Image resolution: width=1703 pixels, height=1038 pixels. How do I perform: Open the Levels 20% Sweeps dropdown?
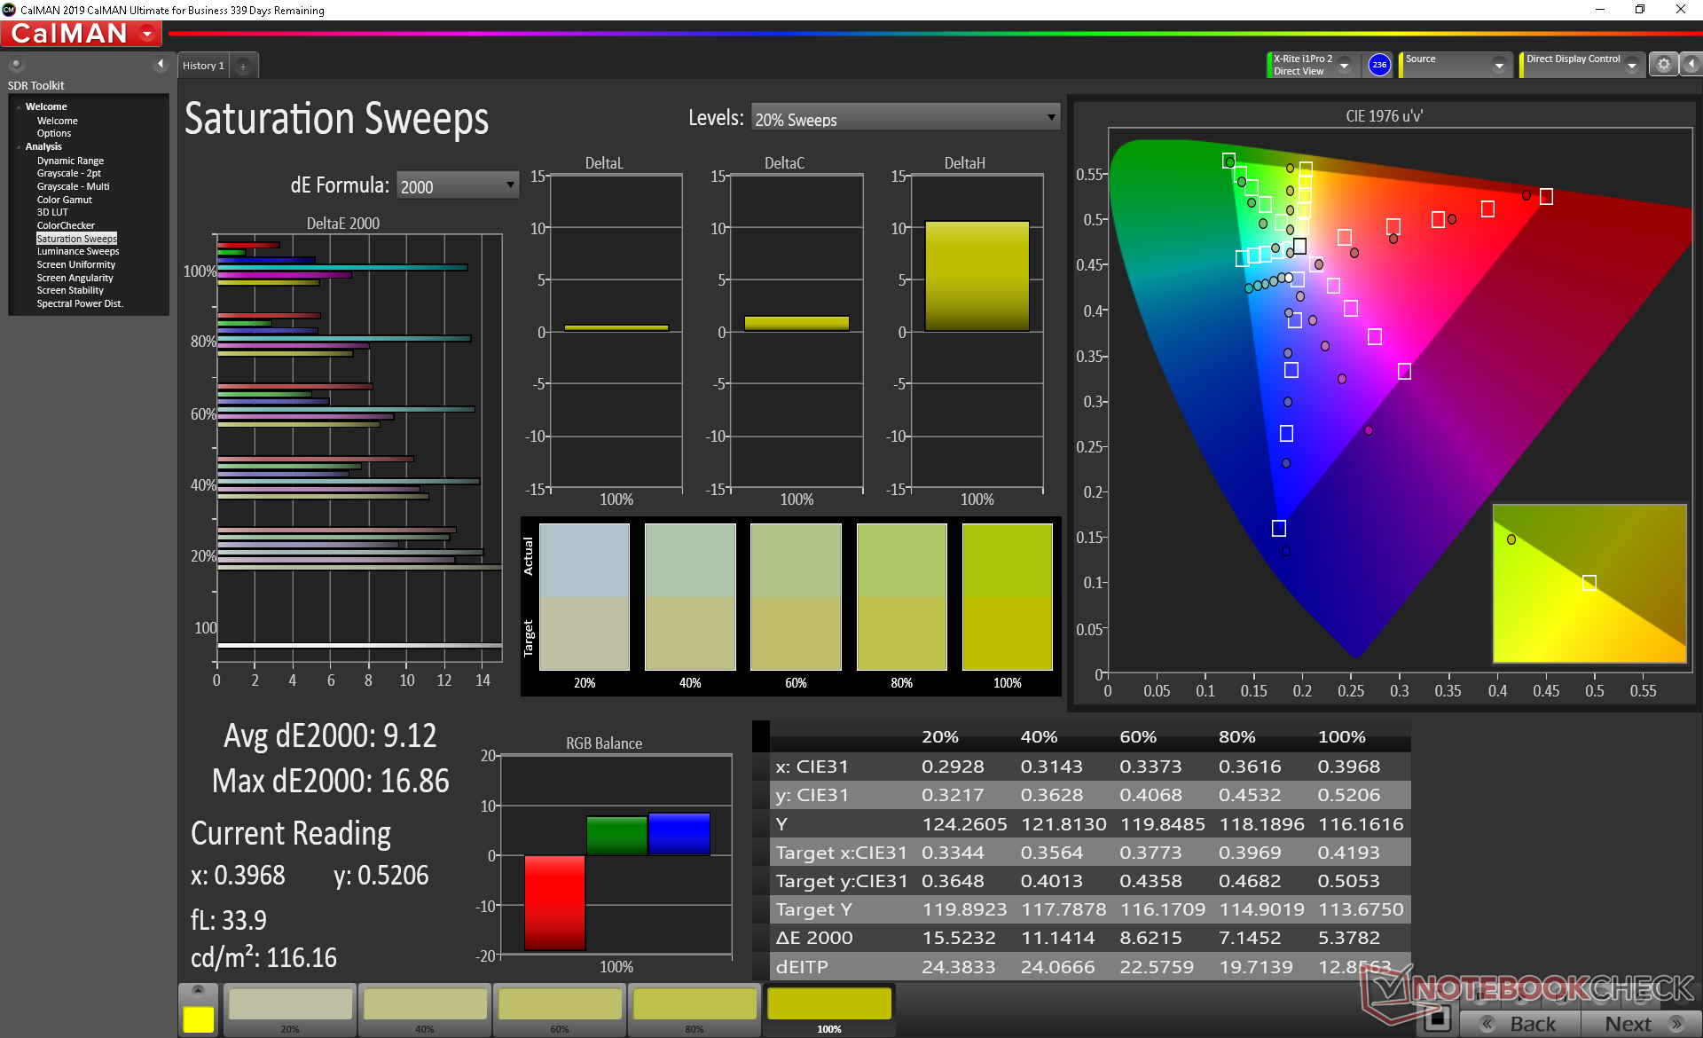906,118
